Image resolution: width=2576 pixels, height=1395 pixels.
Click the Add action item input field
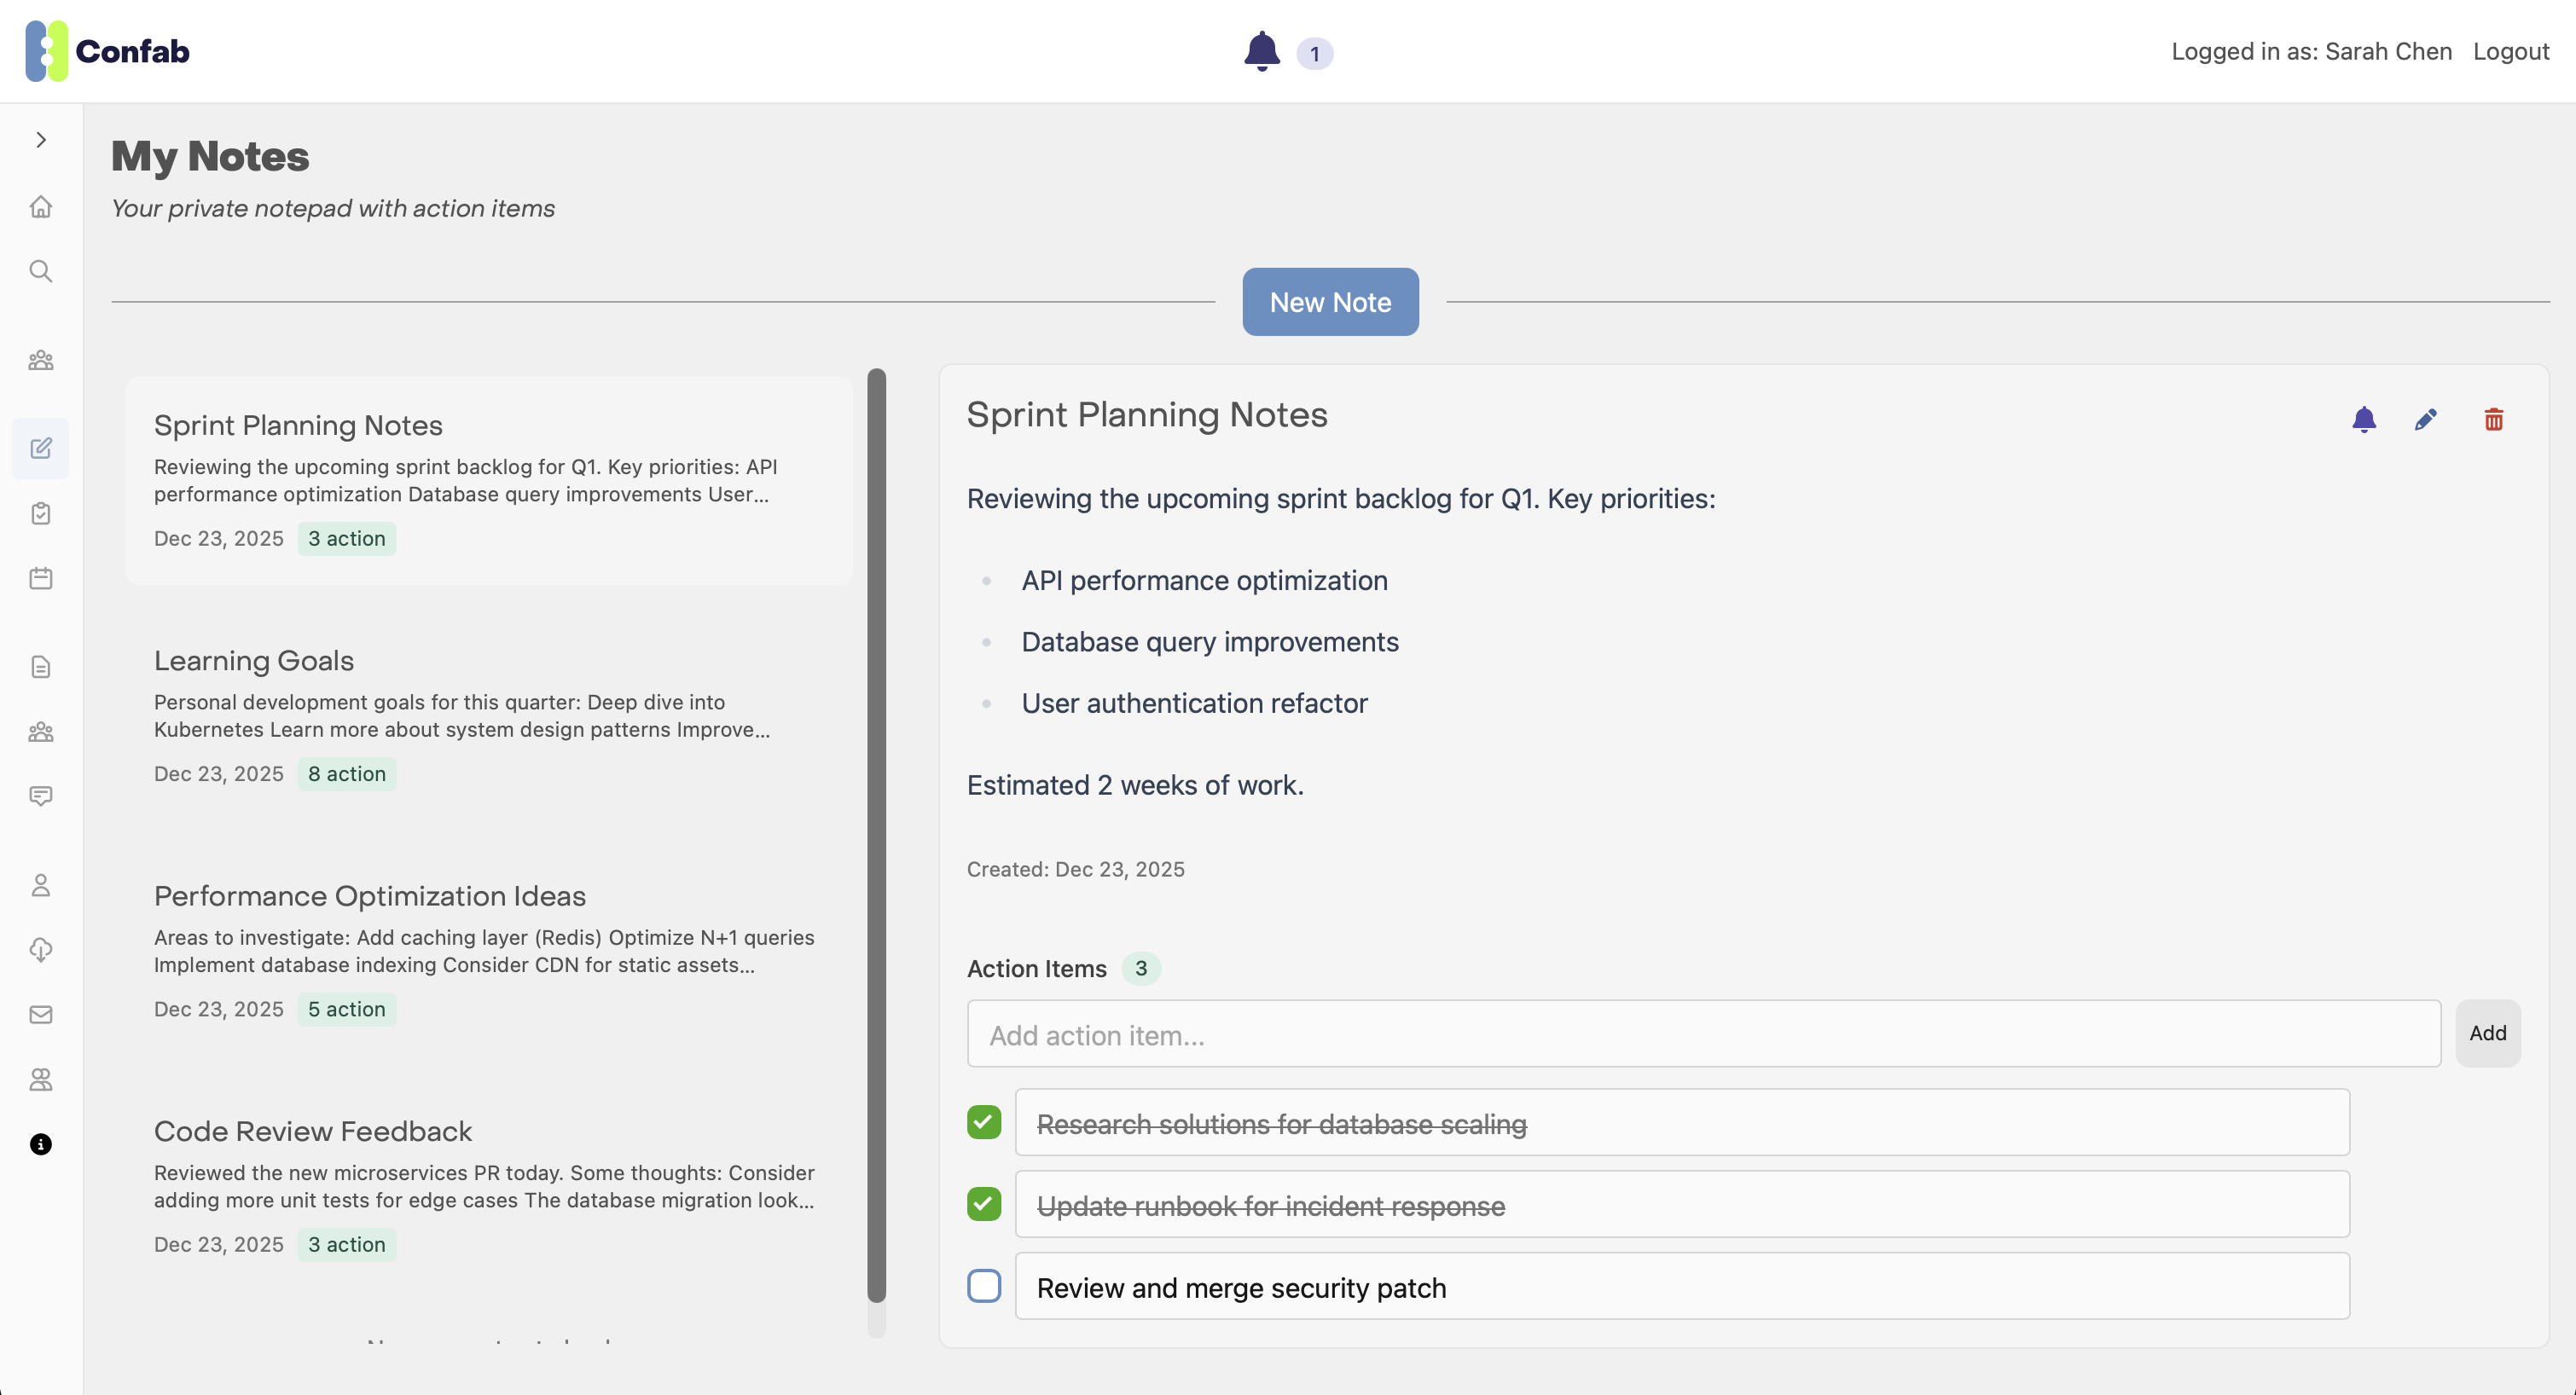tap(1700, 1034)
